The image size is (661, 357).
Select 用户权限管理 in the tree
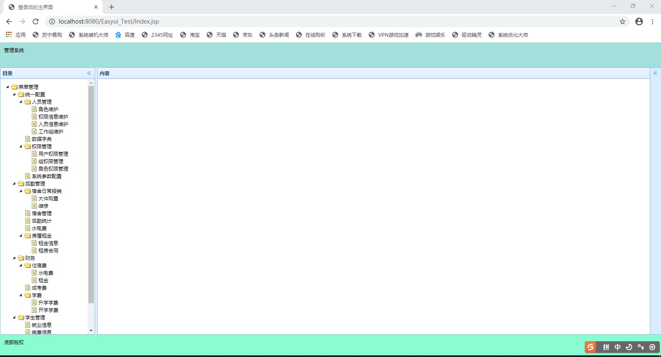(53, 154)
